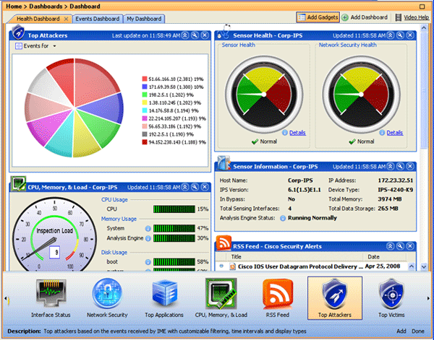Open settings wrench on Sensor Information panel
Screen dimensions: 434x340
[401, 166]
